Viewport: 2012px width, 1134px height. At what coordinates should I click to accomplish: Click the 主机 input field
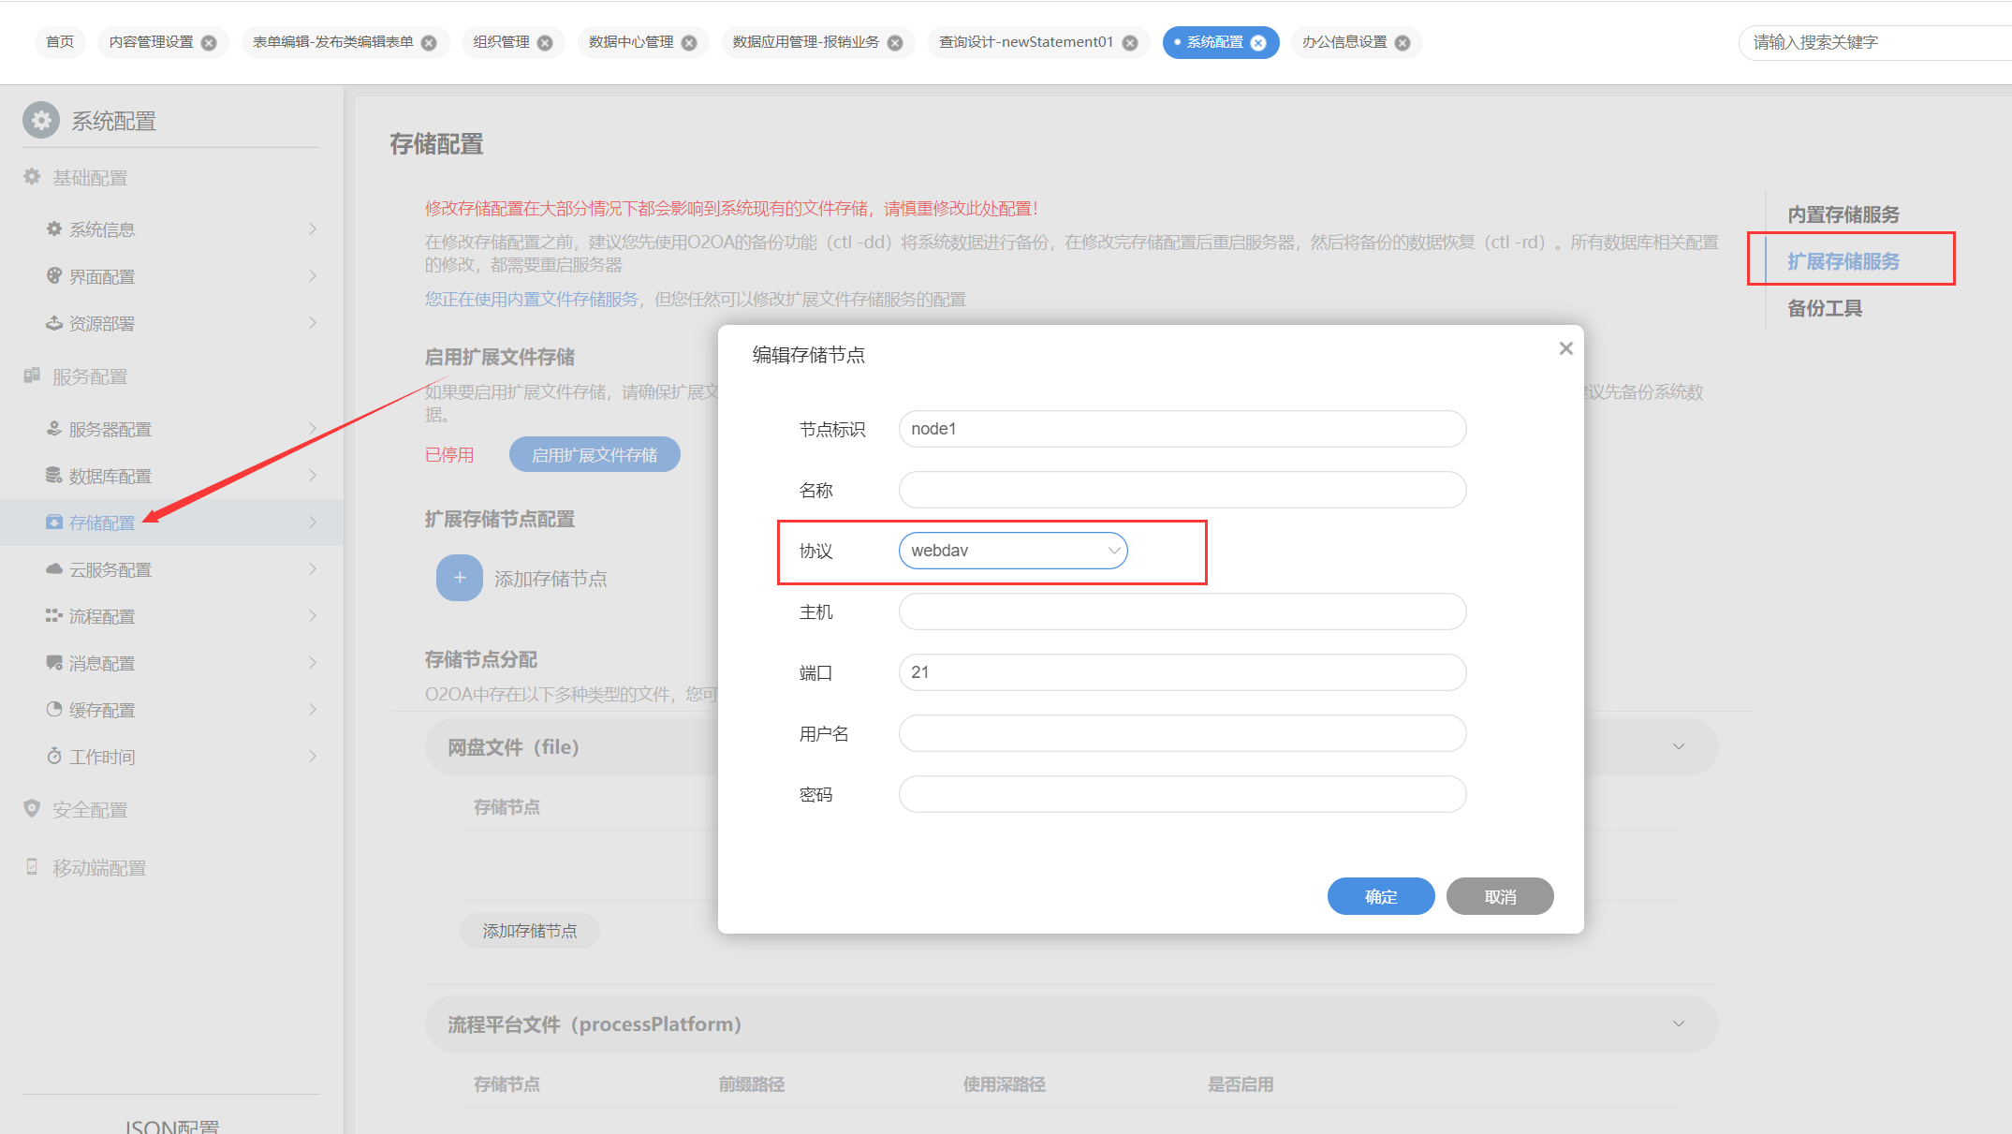click(x=1182, y=611)
